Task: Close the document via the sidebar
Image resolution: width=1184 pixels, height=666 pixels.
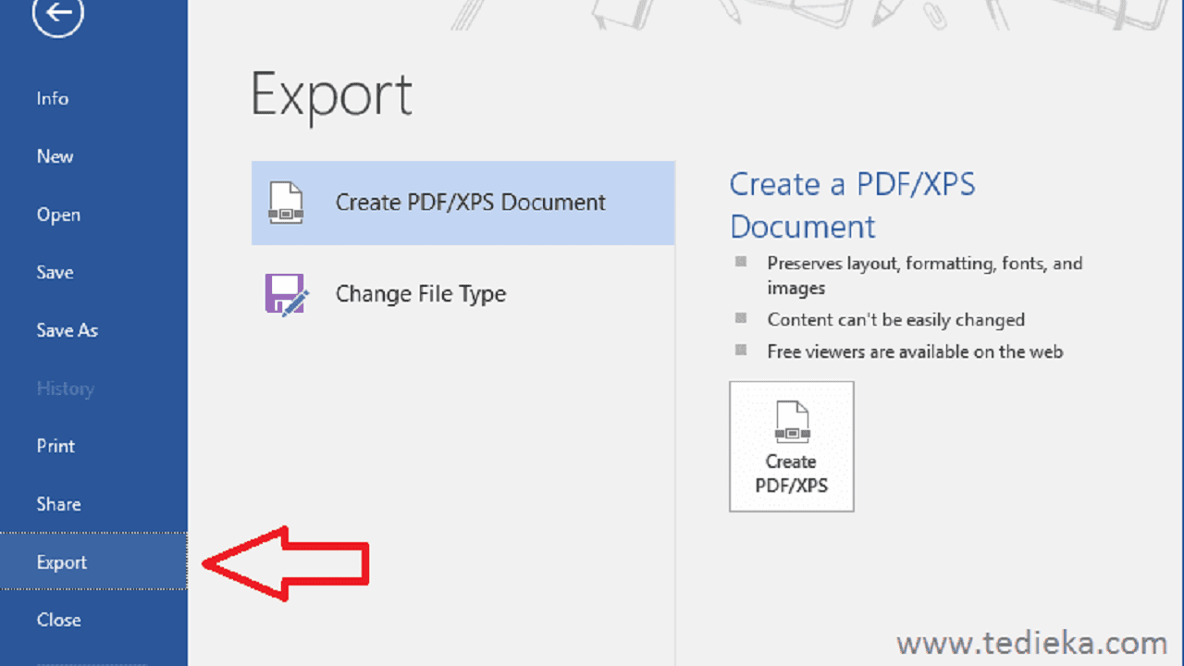Action: [58, 620]
